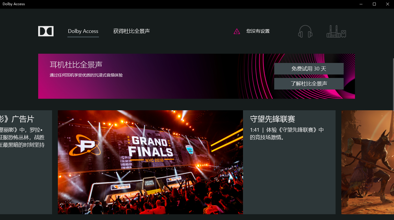
Task: Open the headphones setup icon
Action: (305, 31)
